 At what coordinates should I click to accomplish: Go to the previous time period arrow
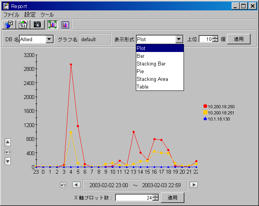tap(76, 185)
